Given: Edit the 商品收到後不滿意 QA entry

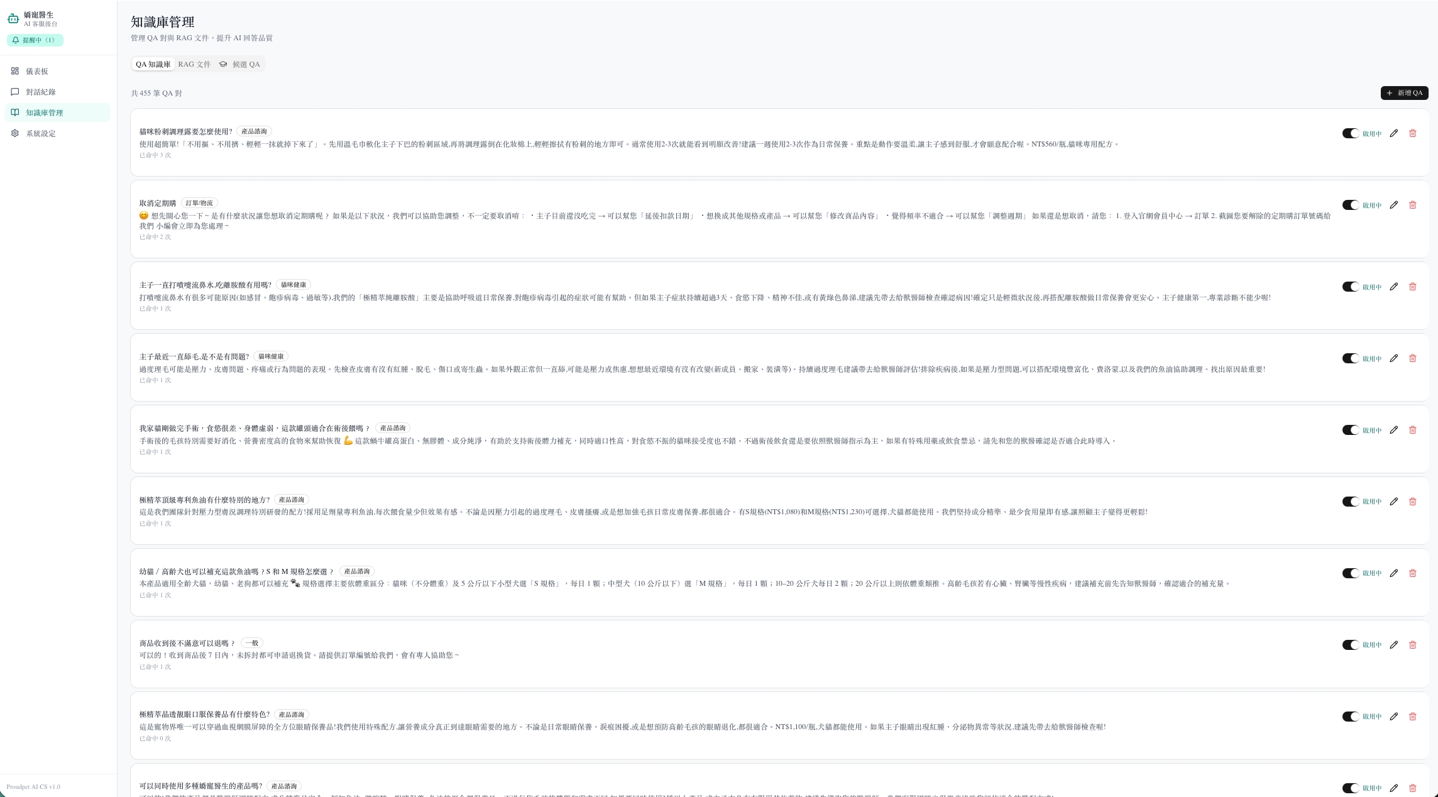Looking at the screenshot, I should point(1393,645).
